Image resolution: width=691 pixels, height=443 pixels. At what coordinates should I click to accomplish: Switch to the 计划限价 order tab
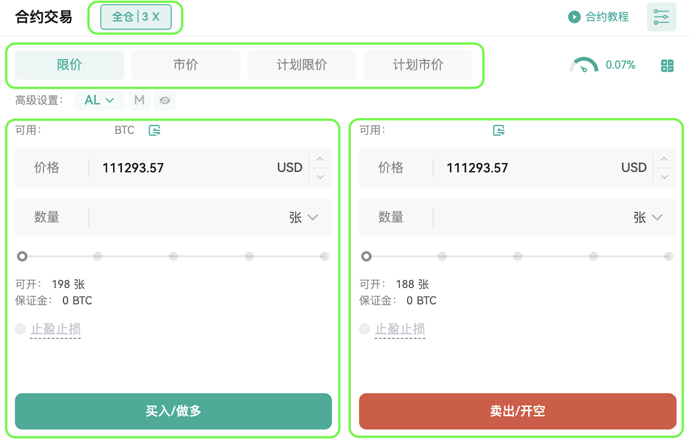(x=302, y=65)
